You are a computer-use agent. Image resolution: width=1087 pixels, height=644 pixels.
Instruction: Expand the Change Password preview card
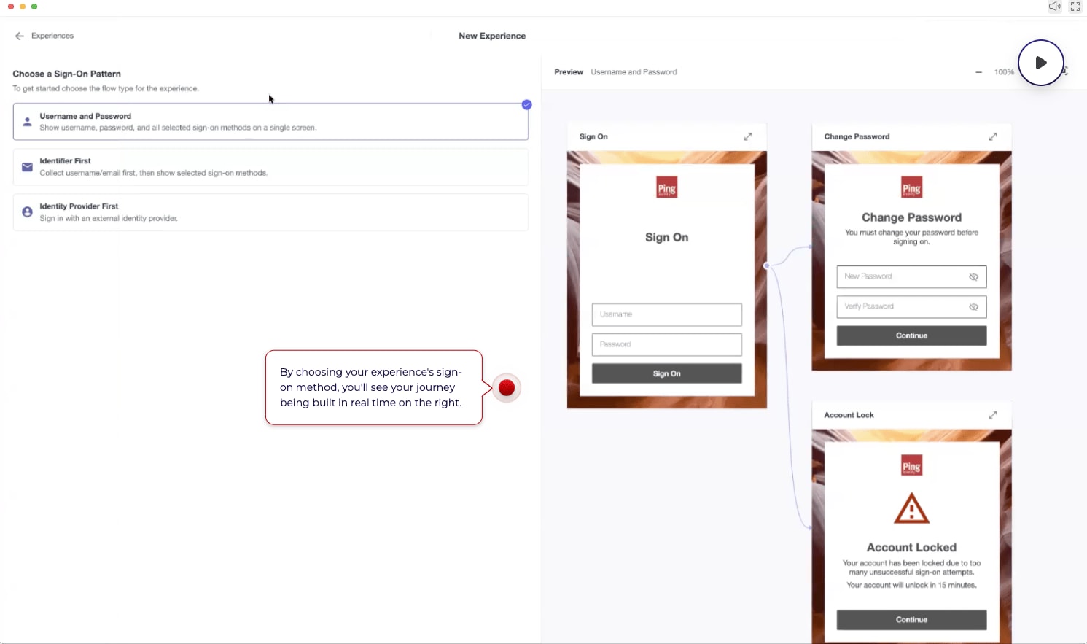(993, 136)
